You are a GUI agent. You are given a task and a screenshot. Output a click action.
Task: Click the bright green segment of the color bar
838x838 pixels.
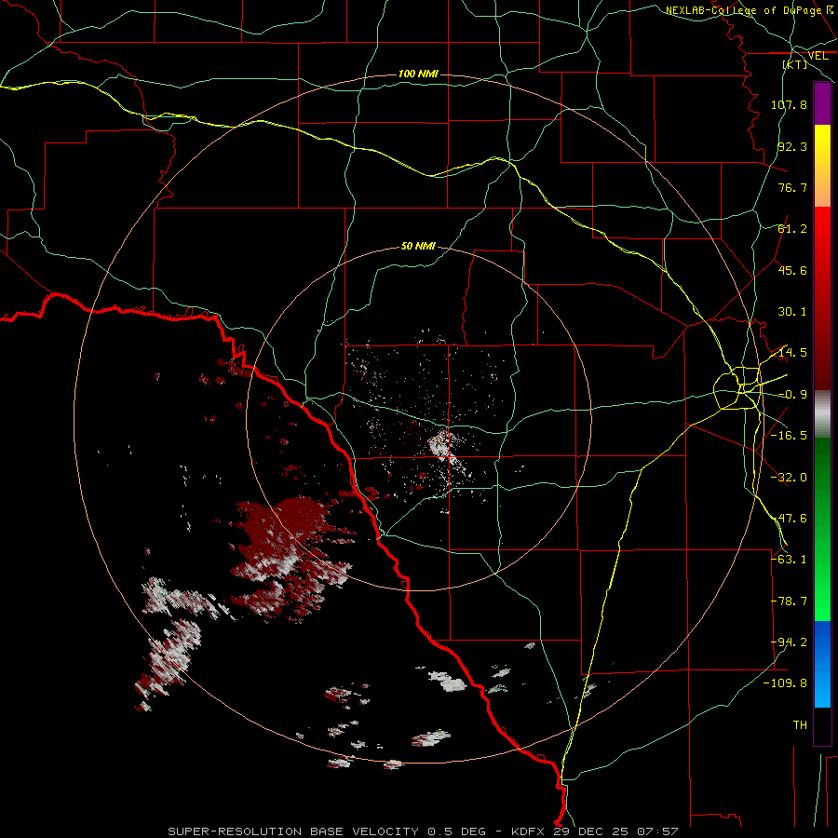822,529
